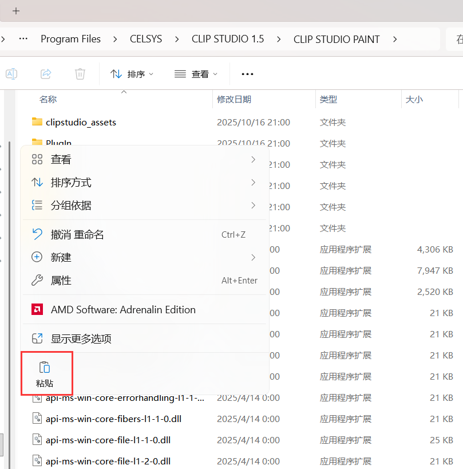
Task: Click the undo rename icon
Action: click(x=37, y=234)
